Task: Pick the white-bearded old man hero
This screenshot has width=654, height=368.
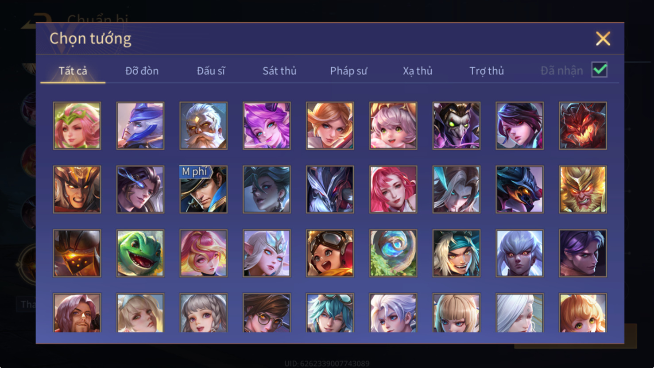Action: click(204, 126)
